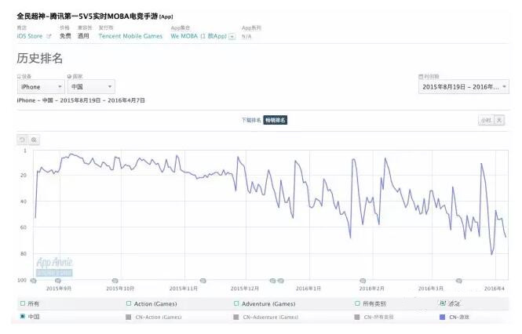522x334 pixels.
Task: Click the event marker nearest the 2016年3月 label
Action: tap(458, 281)
